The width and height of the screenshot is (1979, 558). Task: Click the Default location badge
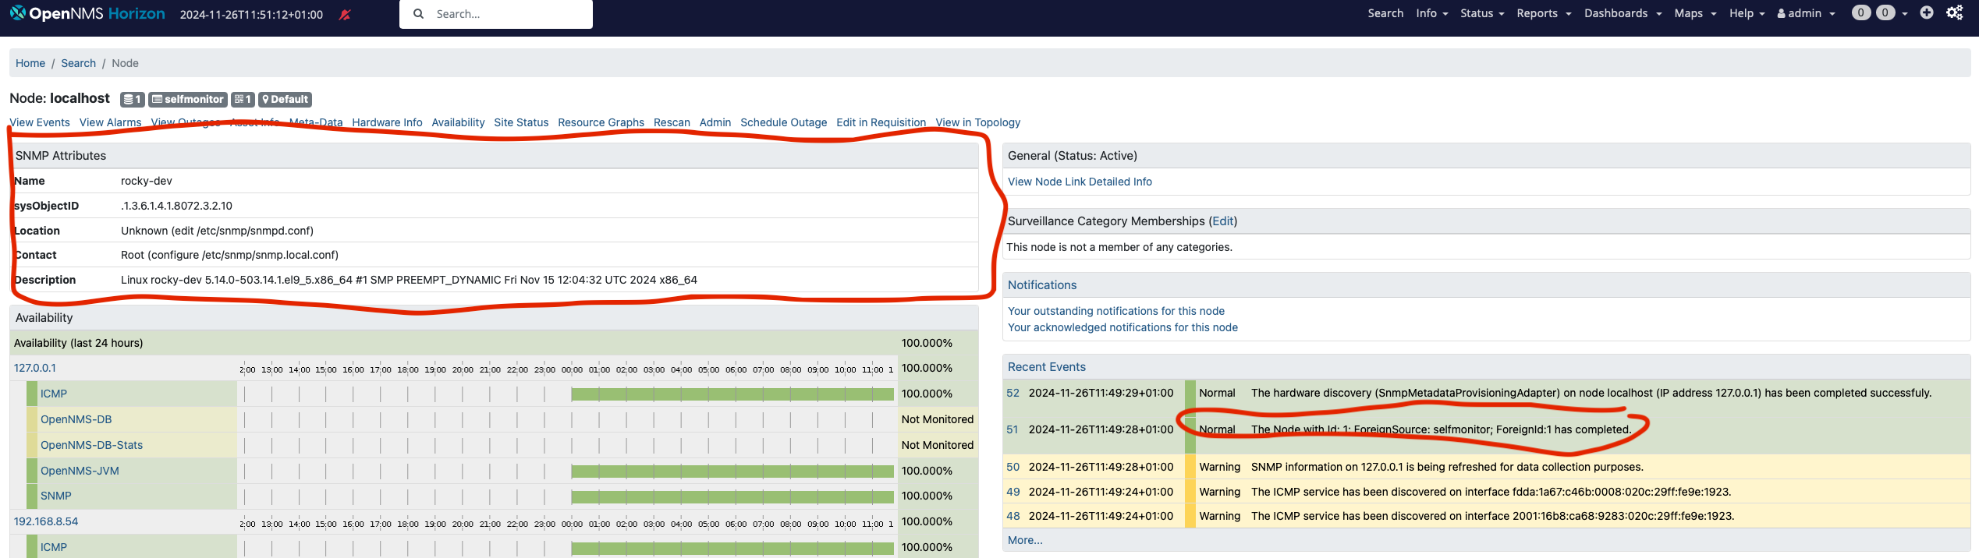coord(285,99)
